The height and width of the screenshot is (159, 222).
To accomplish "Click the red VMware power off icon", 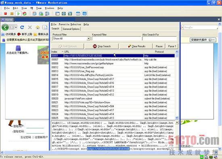I will tap(6, 14).
